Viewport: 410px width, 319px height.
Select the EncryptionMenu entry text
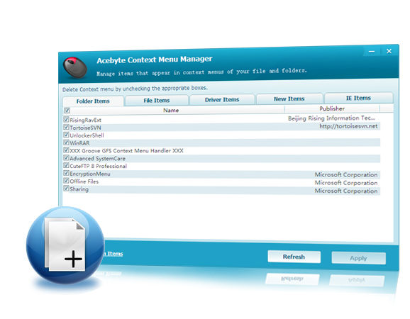click(x=90, y=174)
